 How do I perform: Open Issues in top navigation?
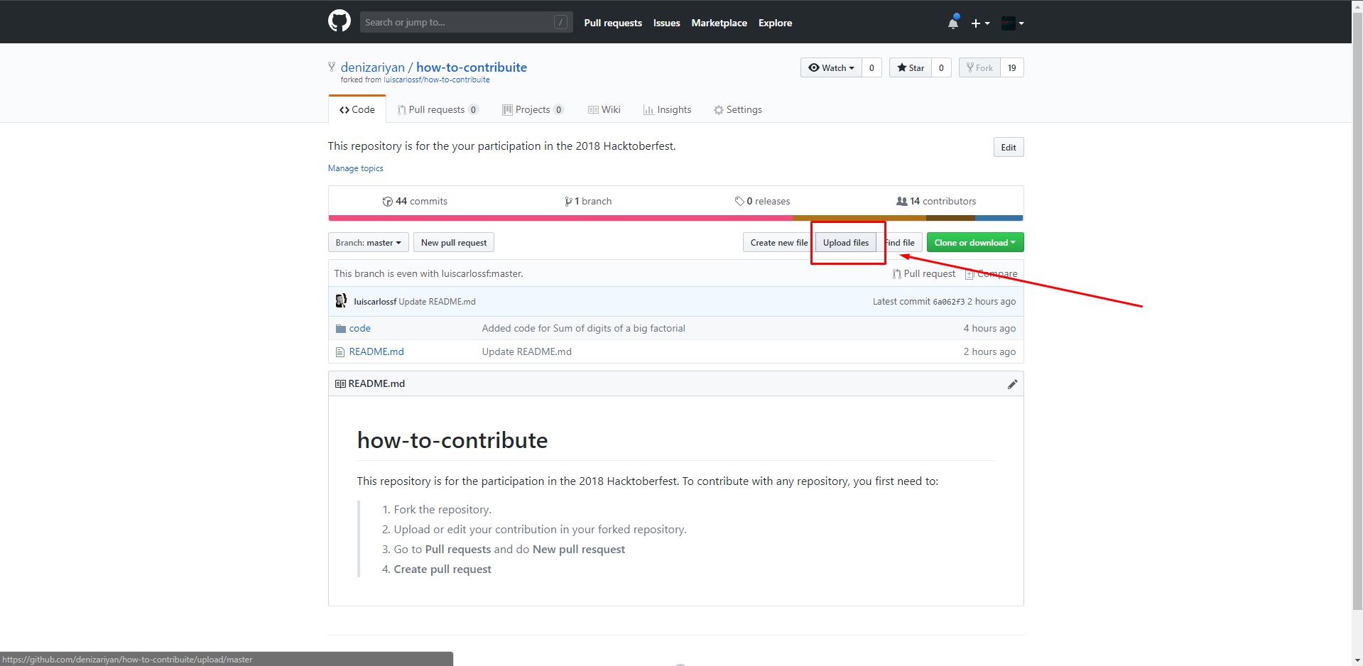pyautogui.click(x=666, y=23)
